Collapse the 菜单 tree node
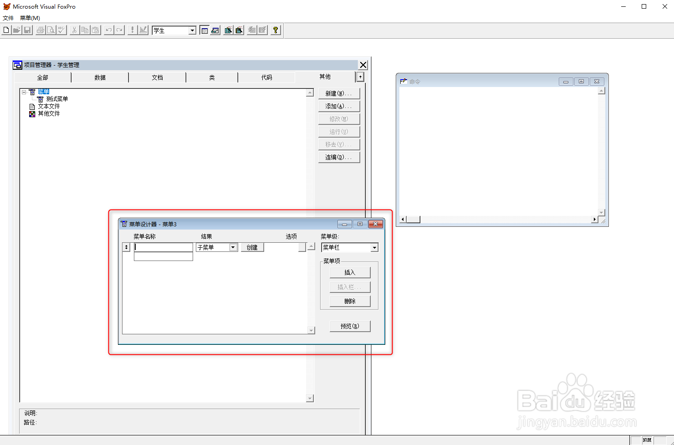 pos(24,92)
